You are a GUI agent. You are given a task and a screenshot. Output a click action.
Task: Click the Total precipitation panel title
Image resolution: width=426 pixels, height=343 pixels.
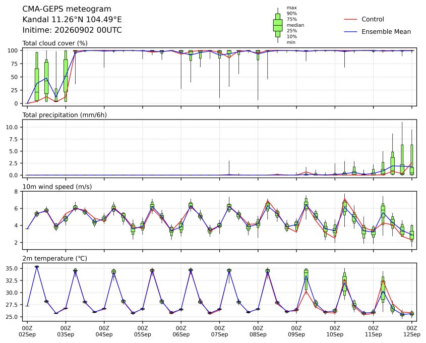(65, 115)
